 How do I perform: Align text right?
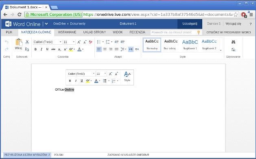point(111,49)
